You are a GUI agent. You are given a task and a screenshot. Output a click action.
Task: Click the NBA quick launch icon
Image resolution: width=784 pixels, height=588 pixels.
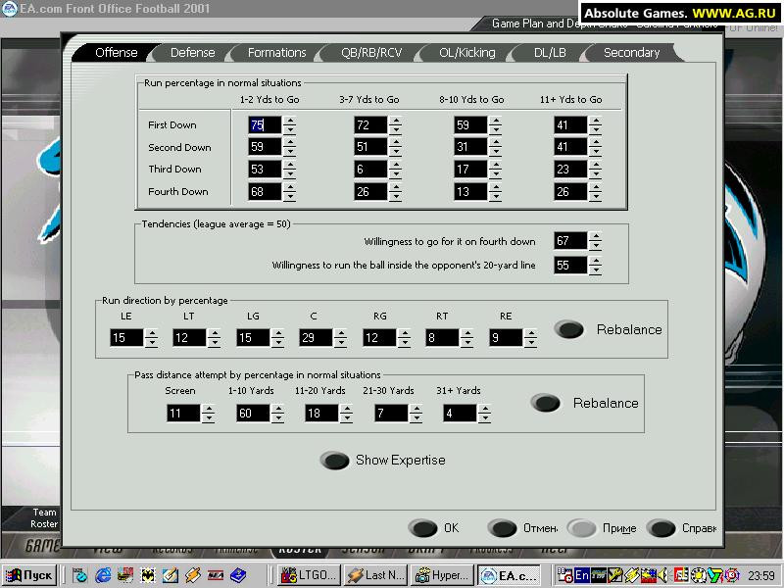[216, 575]
